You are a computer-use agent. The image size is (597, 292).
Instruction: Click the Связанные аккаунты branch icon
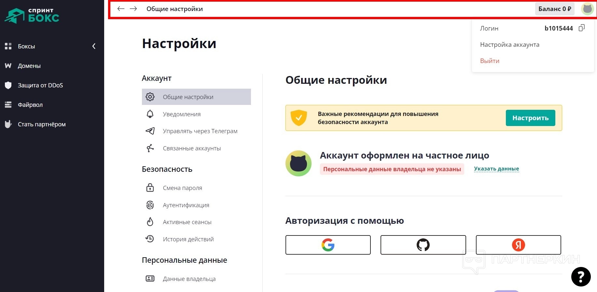(150, 148)
